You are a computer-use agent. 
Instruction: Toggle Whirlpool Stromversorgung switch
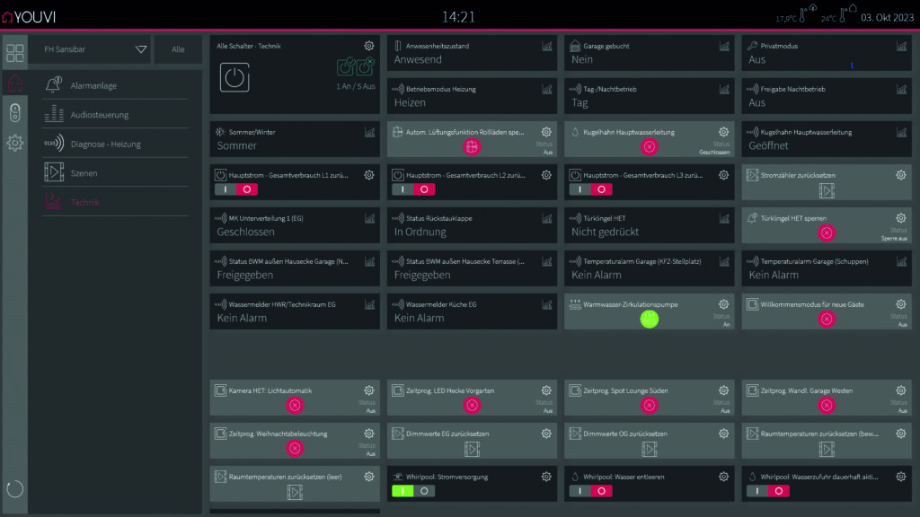click(412, 491)
